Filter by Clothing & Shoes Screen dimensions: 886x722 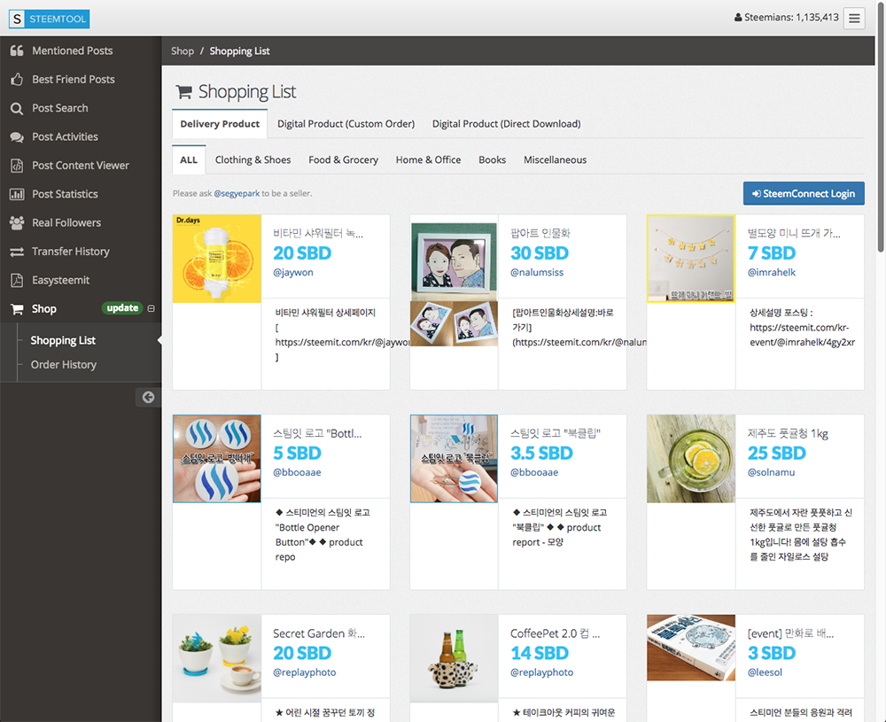point(253,159)
